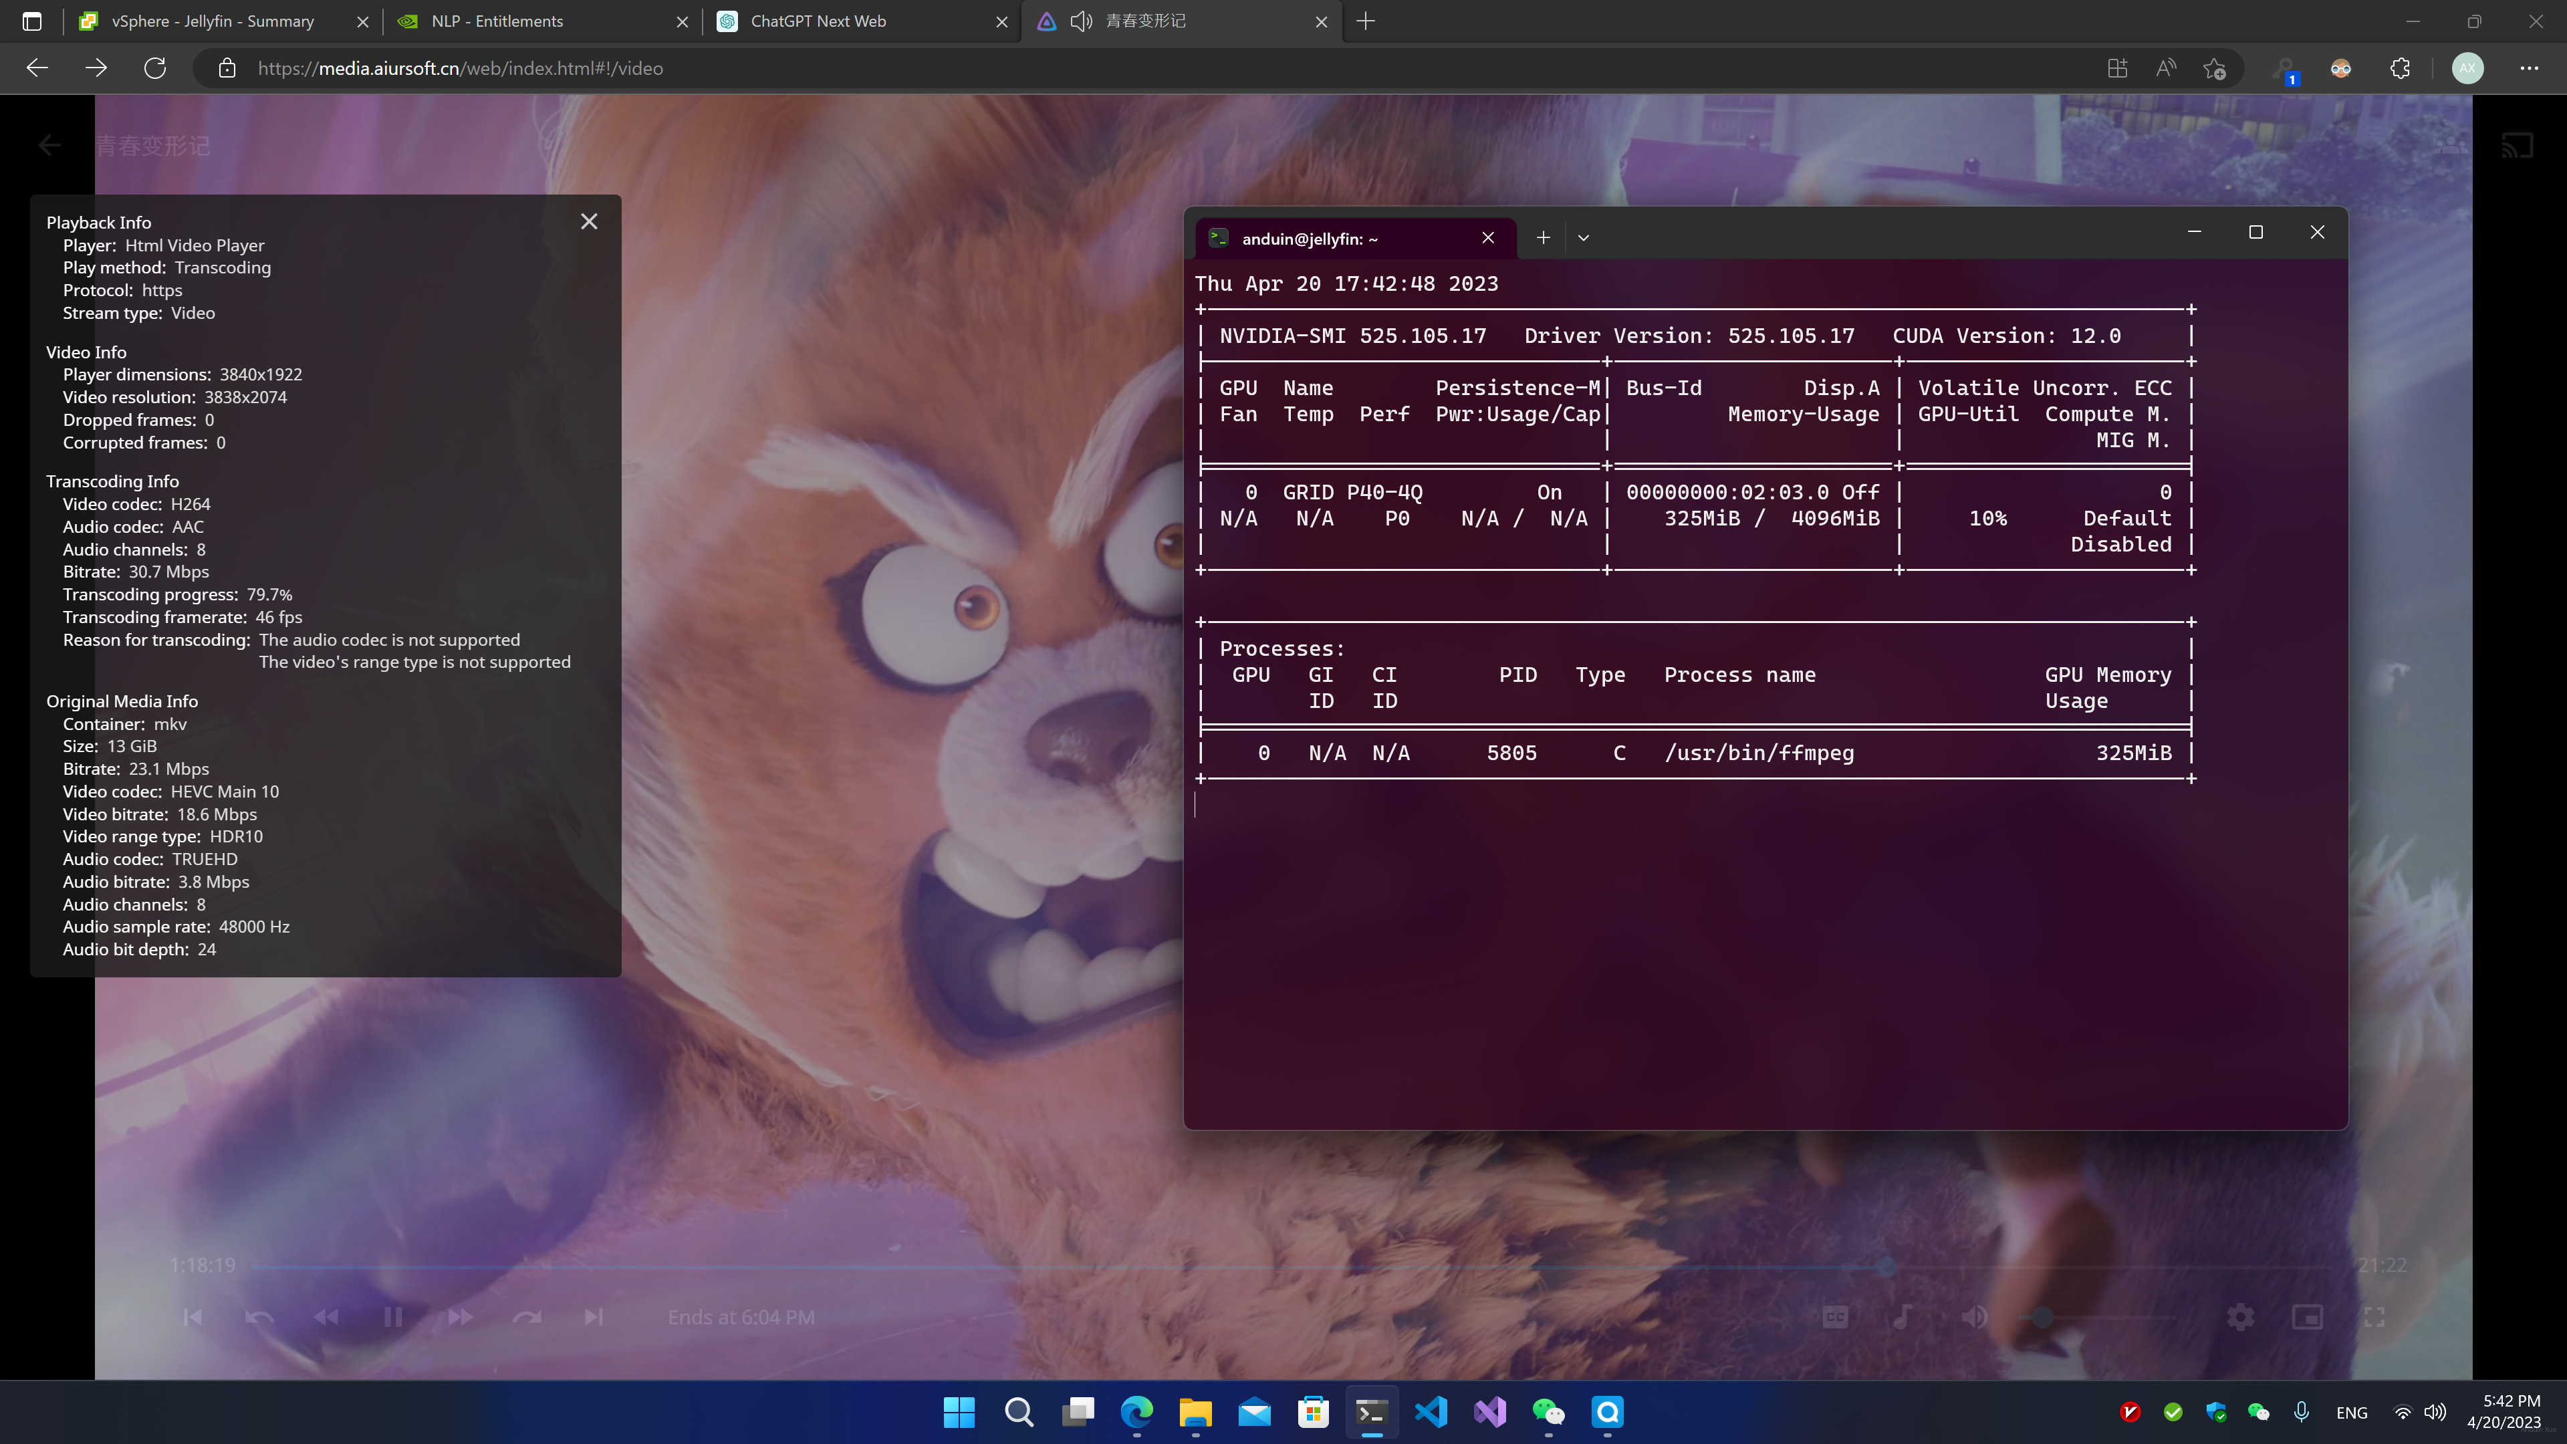
Task: Skip to next track in player
Action: (x=594, y=1318)
